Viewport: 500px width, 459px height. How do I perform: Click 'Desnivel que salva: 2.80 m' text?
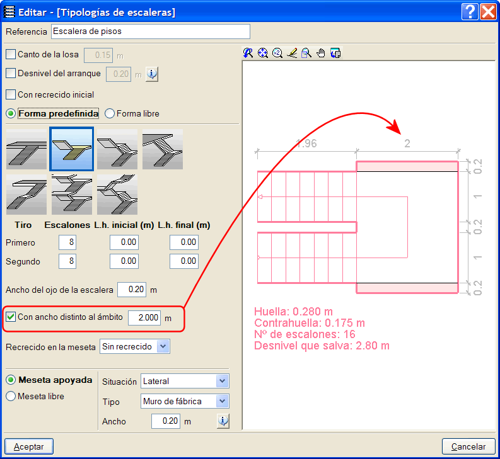click(322, 346)
